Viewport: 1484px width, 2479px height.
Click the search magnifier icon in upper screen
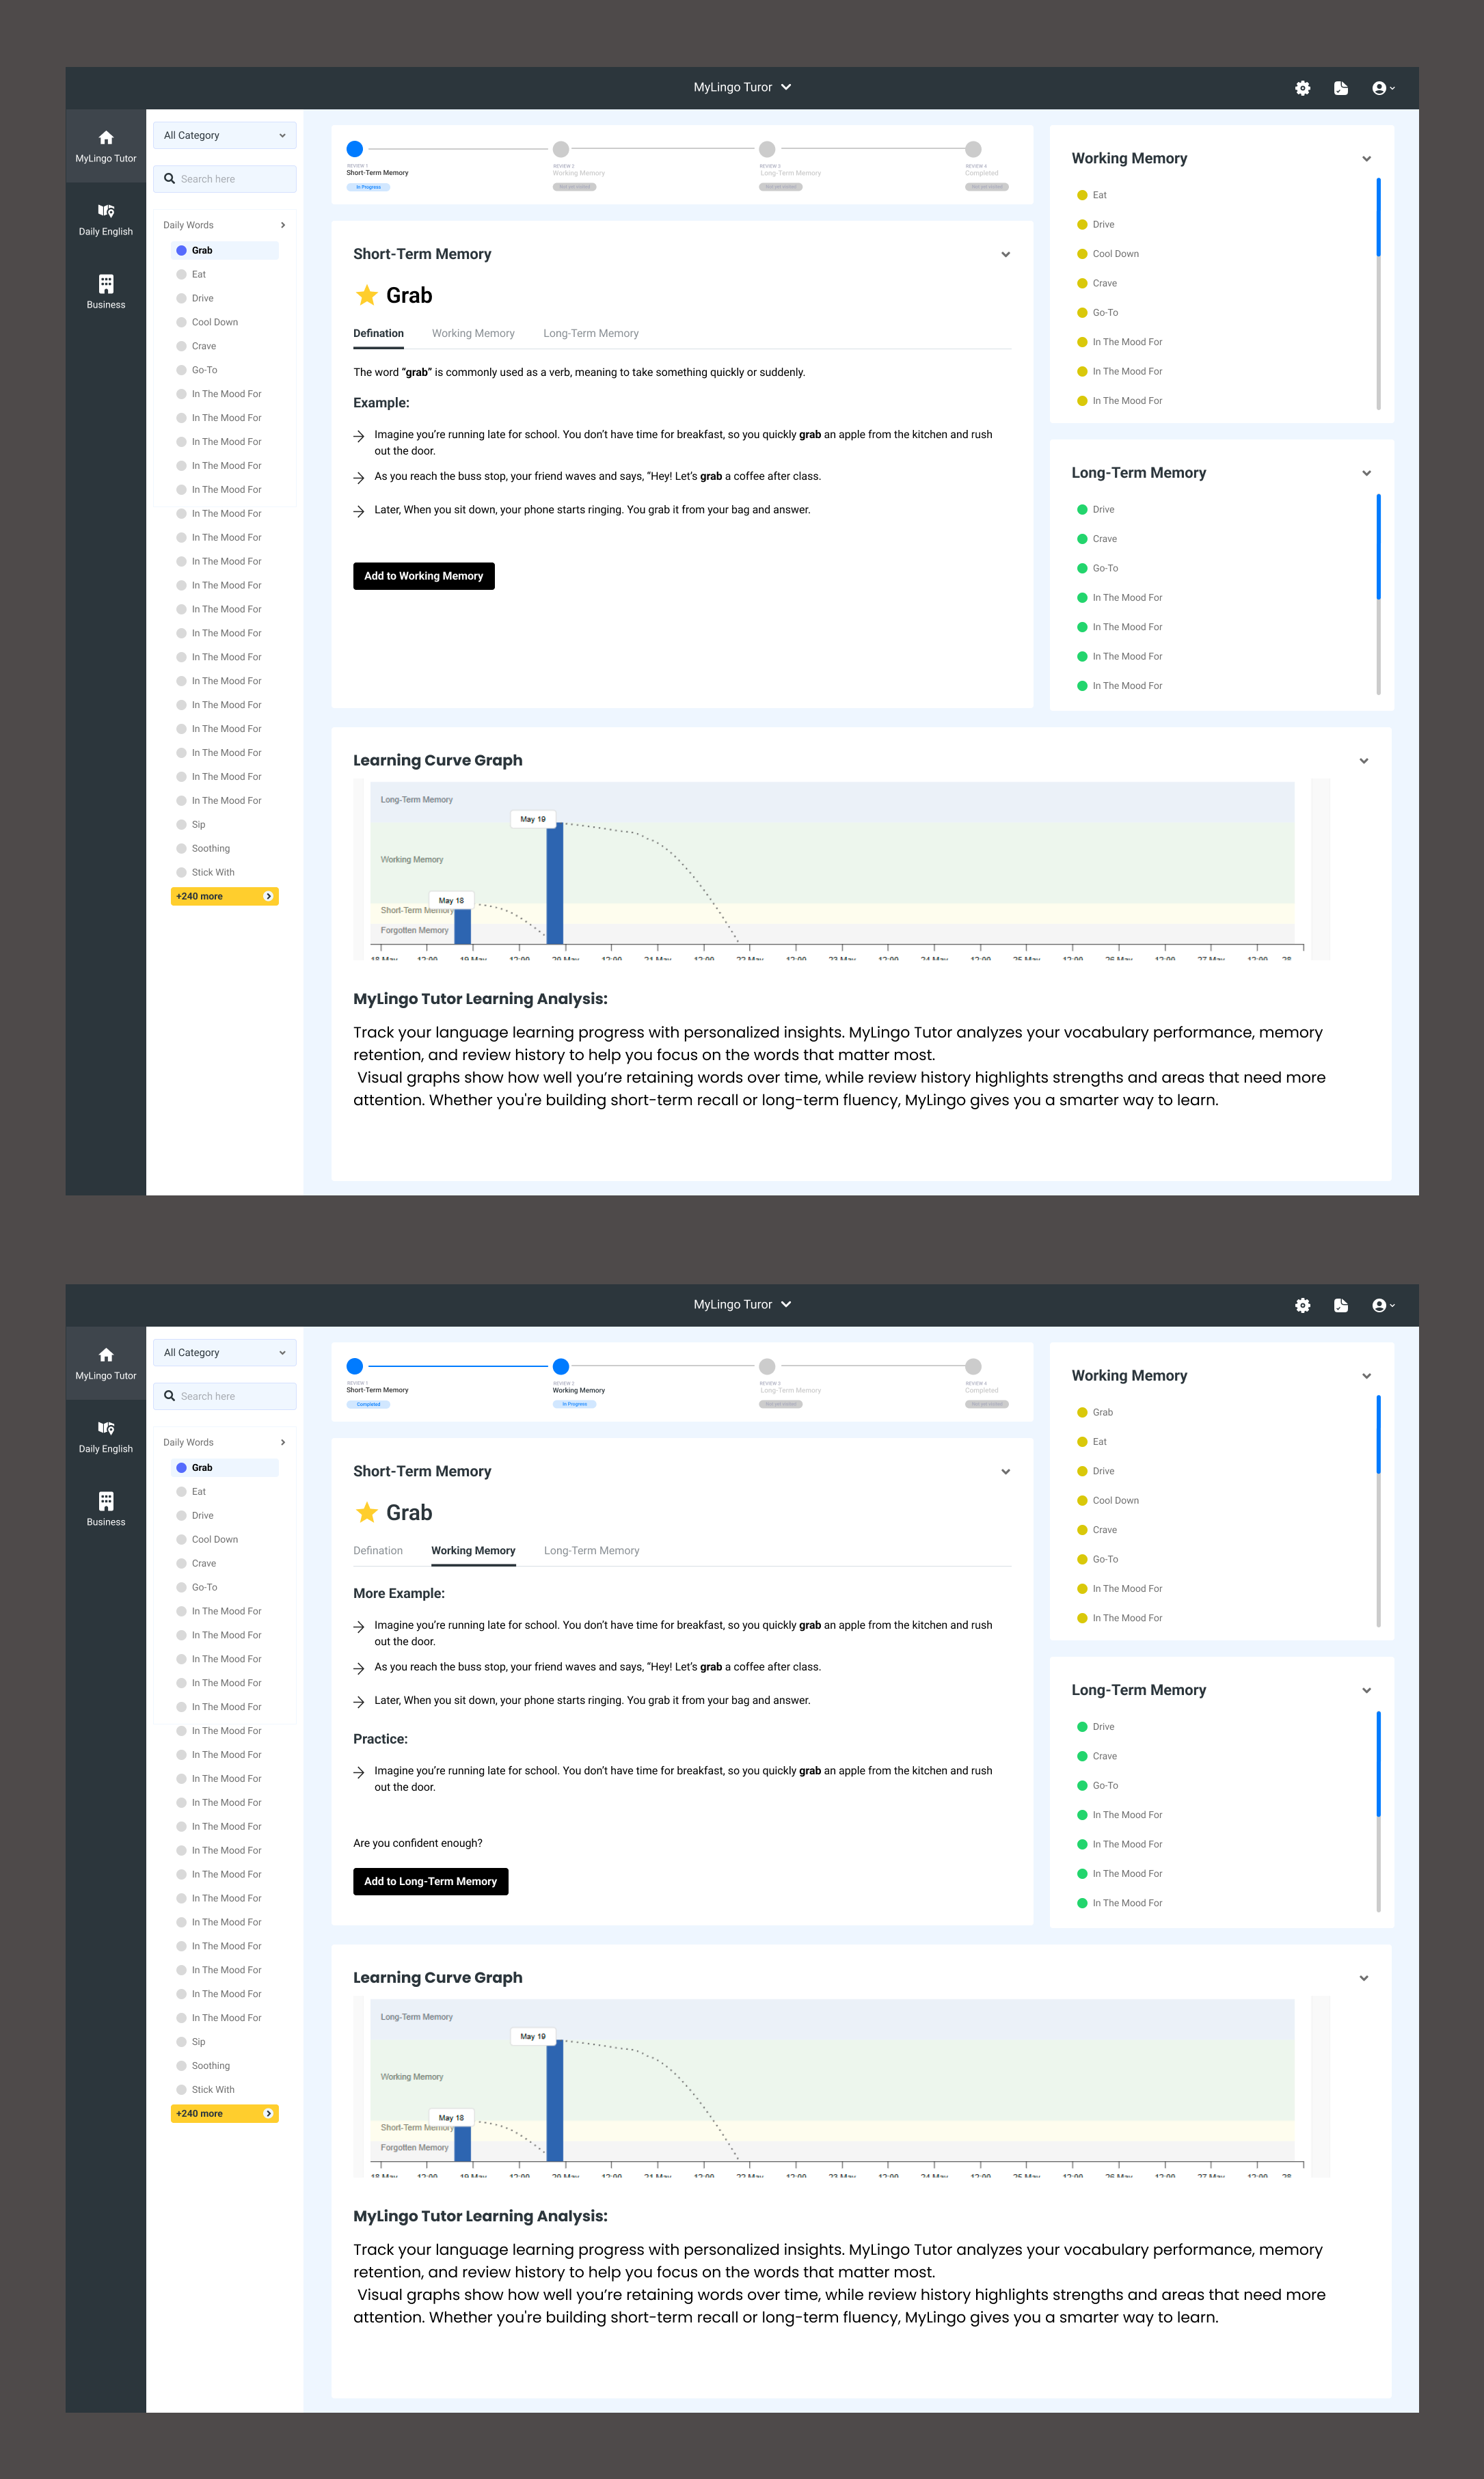(x=170, y=179)
